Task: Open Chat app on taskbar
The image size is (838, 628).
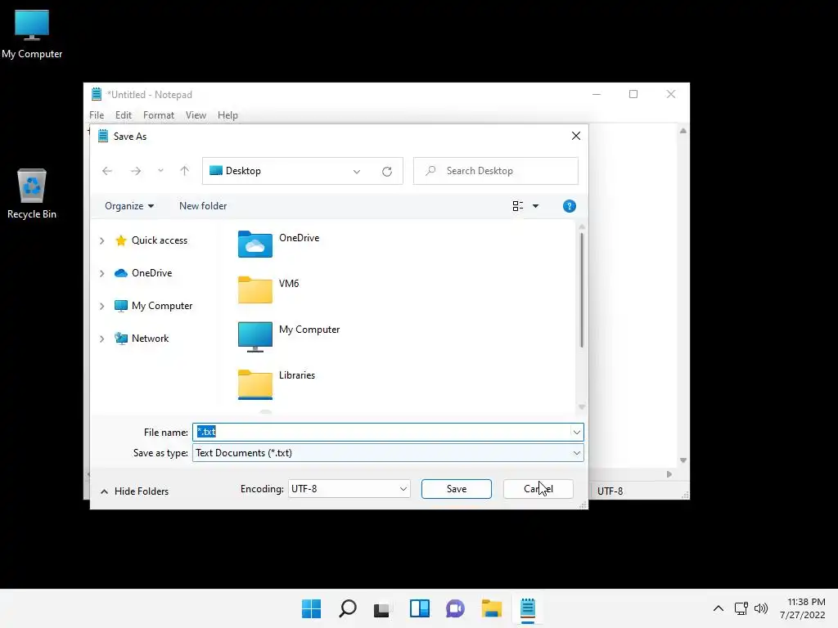Action: 455,608
